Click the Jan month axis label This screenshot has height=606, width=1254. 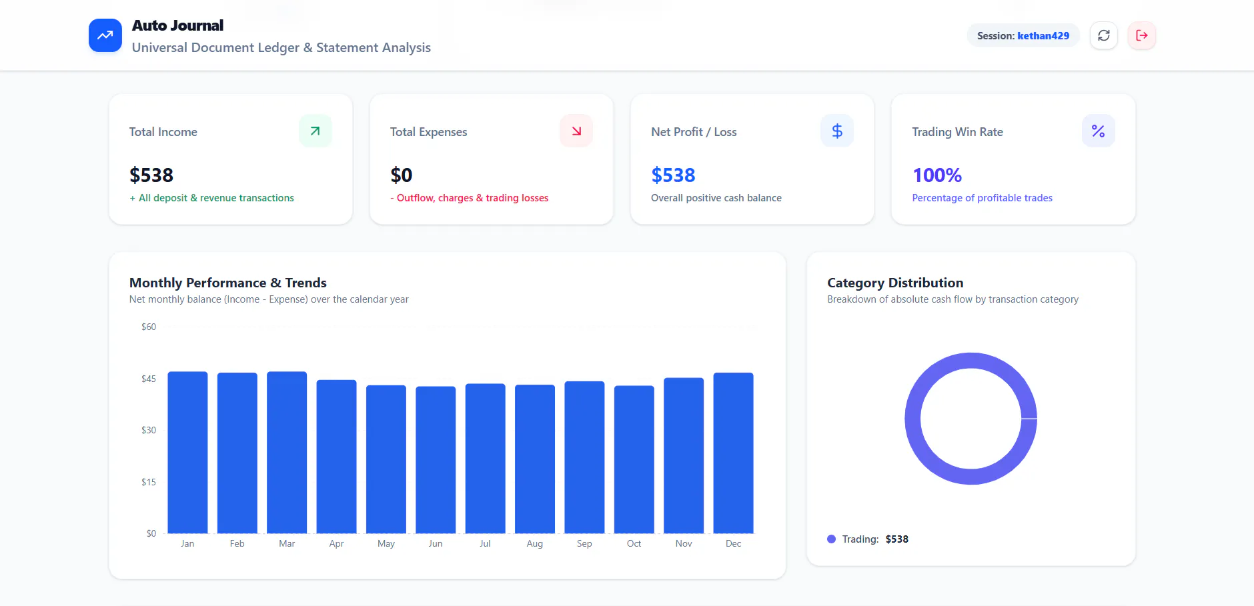click(x=187, y=544)
